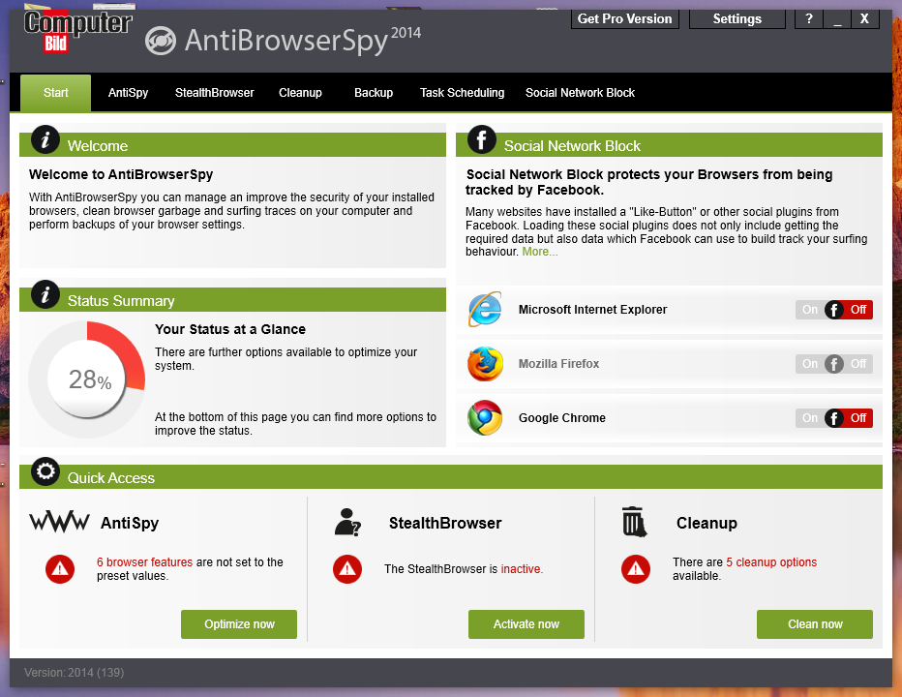
Task: Click the '5 cleanup options' red link
Action: pyautogui.click(x=770, y=562)
